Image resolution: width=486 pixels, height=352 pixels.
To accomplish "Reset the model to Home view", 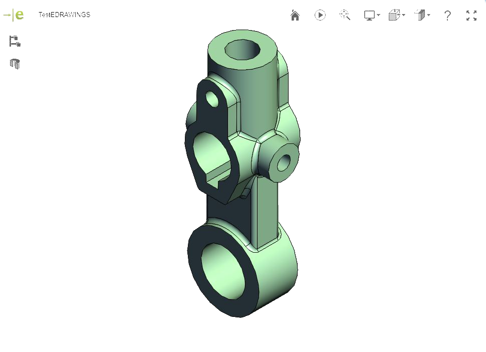I will [295, 16].
